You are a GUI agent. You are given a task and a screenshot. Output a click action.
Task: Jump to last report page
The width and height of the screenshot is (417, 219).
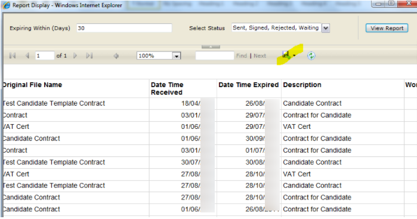pyautogui.click(x=89, y=55)
